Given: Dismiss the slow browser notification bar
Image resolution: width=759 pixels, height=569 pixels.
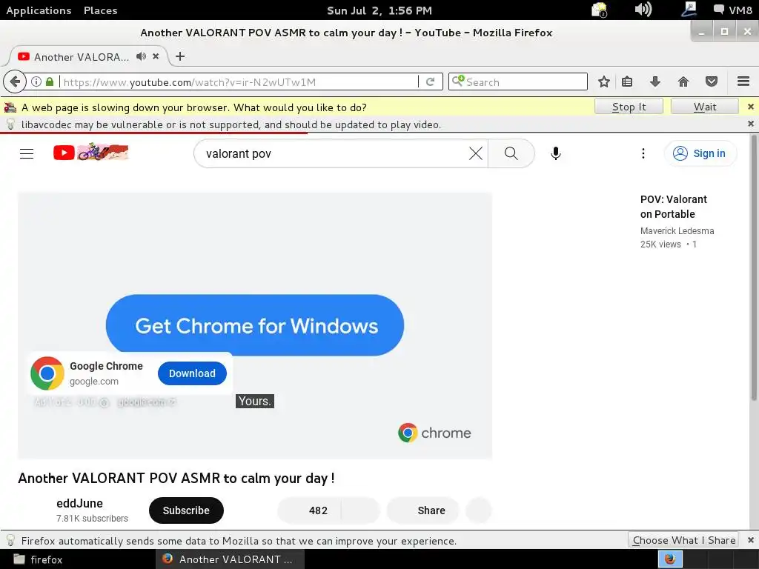Looking at the screenshot, I should click(750, 107).
